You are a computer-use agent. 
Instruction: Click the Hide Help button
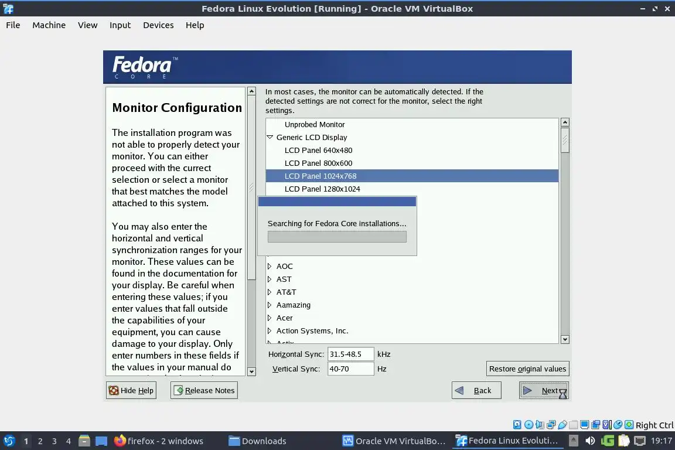[131, 390]
